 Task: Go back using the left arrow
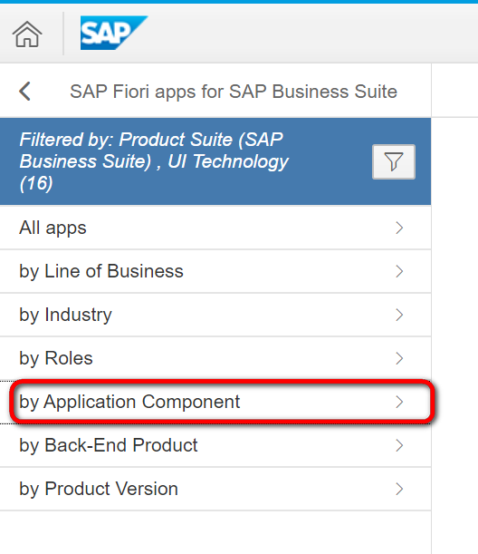(x=24, y=92)
